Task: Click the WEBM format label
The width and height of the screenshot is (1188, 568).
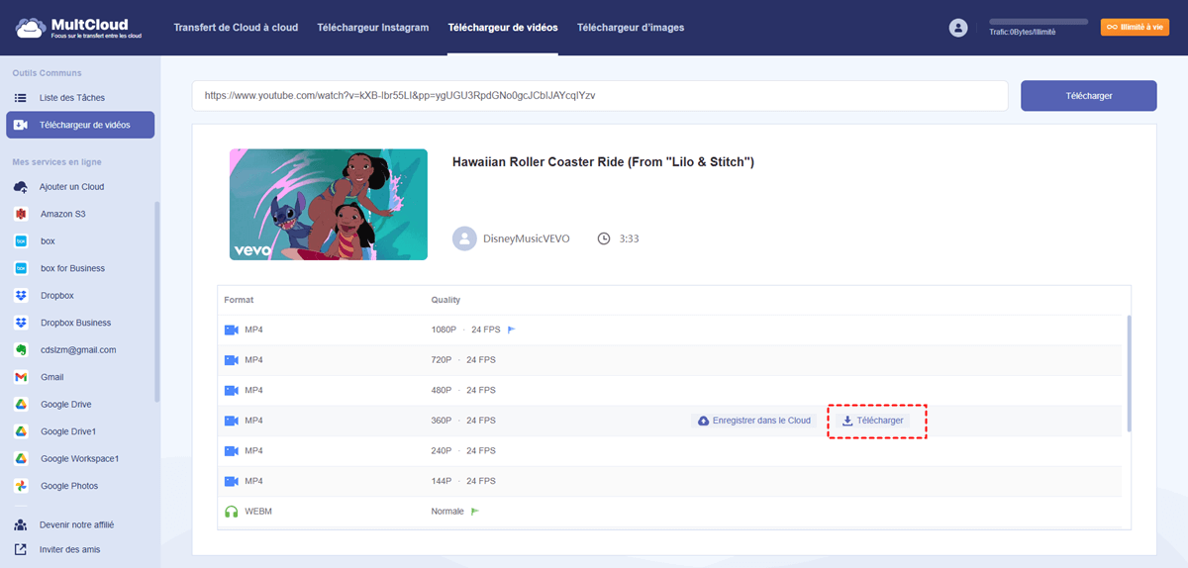Action: (x=258, y=512)
